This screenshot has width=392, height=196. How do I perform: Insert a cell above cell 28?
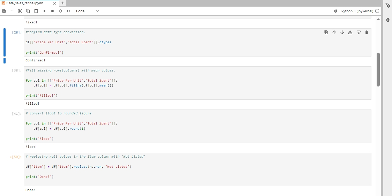[350, 32]
